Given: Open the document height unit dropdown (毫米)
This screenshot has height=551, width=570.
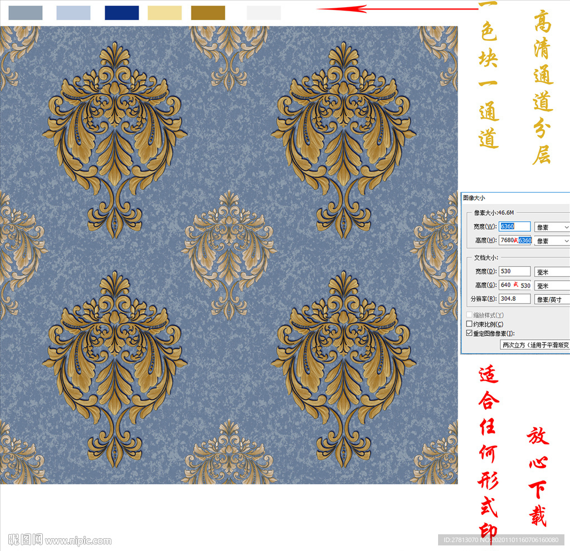Looking at the screenshot, I should (x=552, y=286).
